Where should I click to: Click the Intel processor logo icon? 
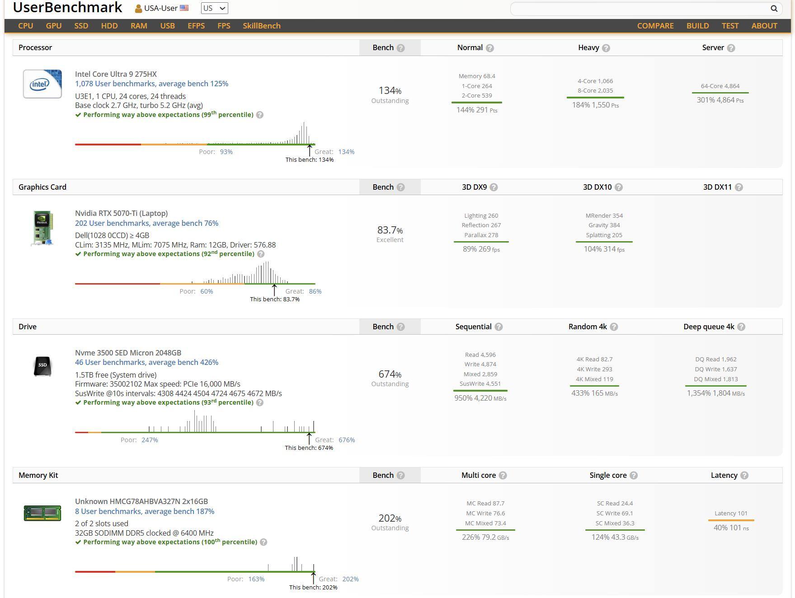pyautogui.click(x=42, y=84)
